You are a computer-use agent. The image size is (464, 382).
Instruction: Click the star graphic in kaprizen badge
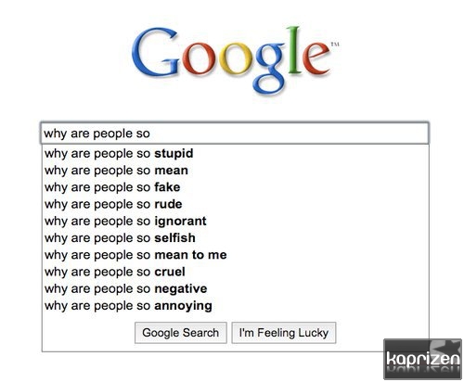pos(445,347)
